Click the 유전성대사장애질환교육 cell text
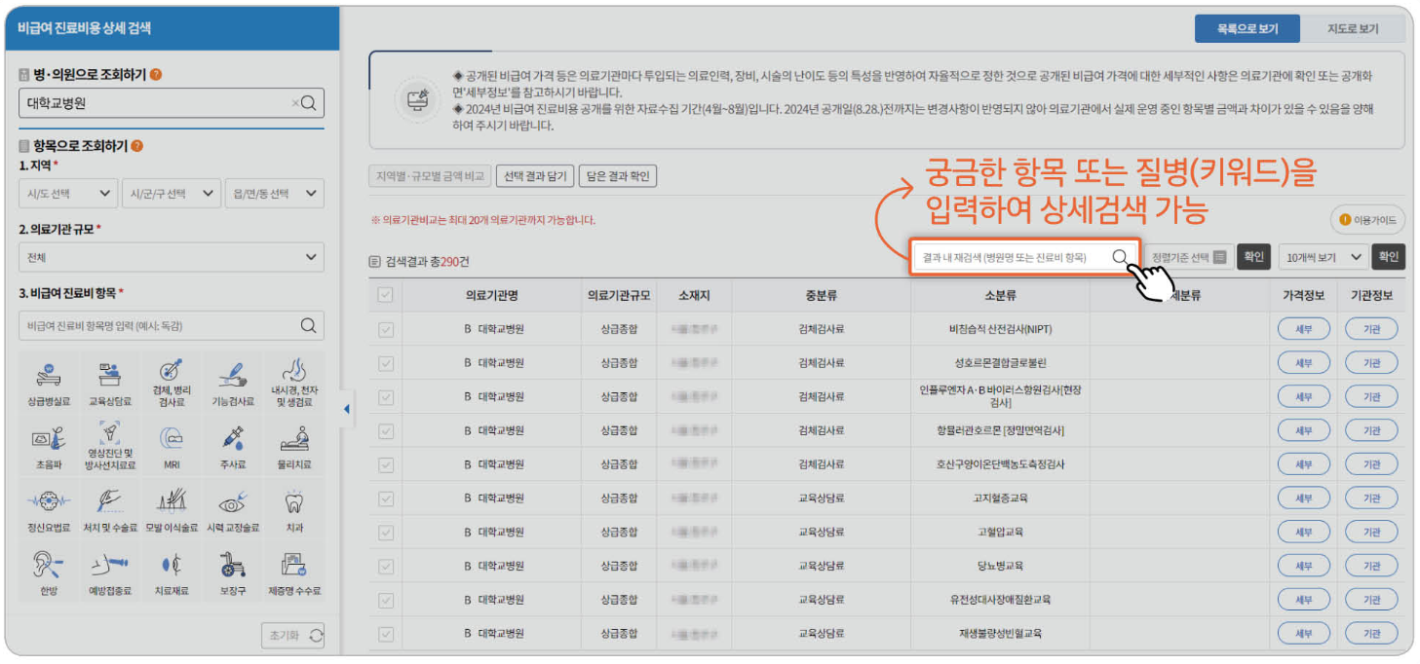Image resolution: width=1420 pixels, height=664 pixels. [1000, 600]
